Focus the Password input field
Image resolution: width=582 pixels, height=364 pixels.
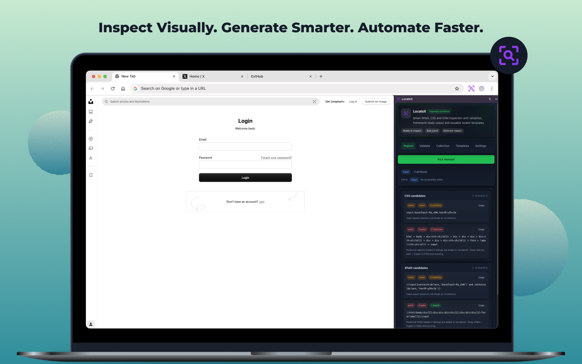245,164
